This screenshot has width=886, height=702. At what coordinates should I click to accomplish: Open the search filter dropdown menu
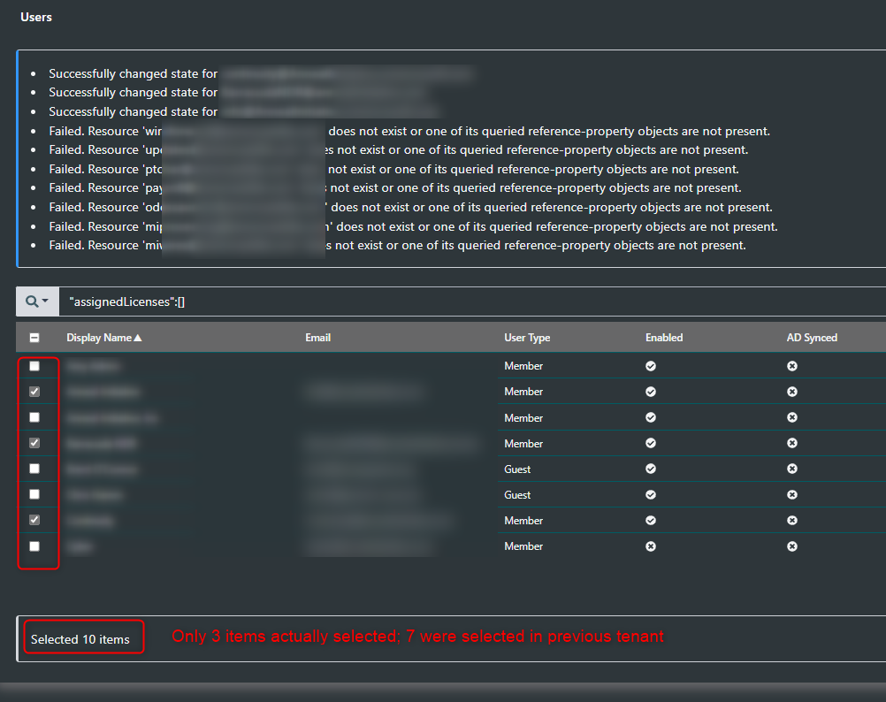(x=47, y=301)
